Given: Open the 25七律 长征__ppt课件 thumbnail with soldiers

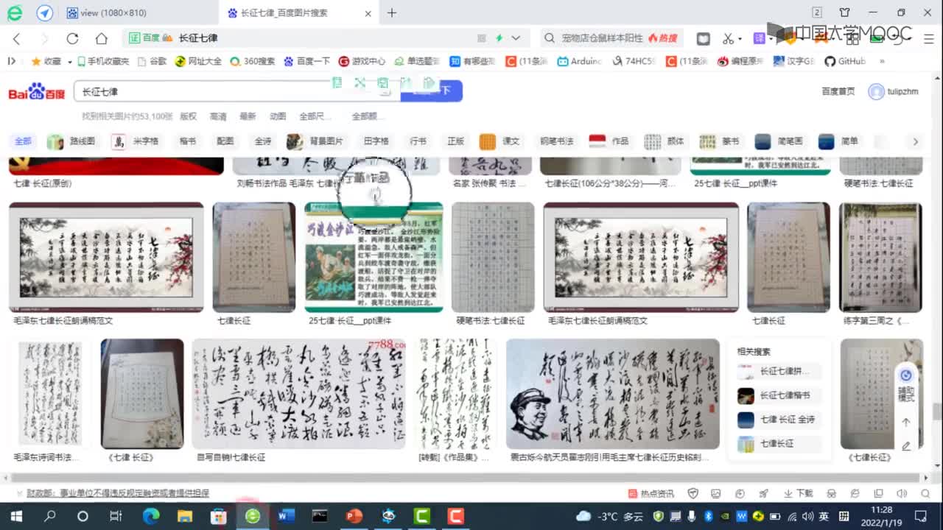Looking at the screenshot, I should tap(374, 258).
